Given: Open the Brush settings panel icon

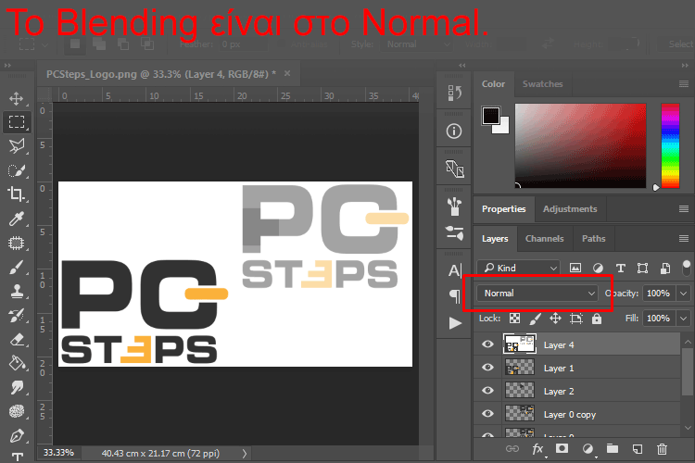Looking at the screenshot, I should 455,232.
